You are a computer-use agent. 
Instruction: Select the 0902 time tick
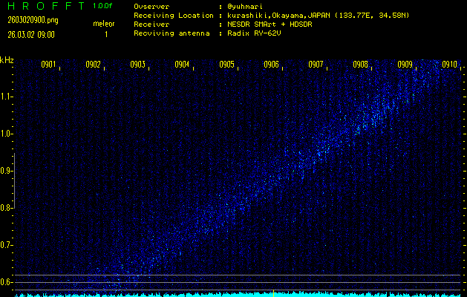tap(93, 65)
